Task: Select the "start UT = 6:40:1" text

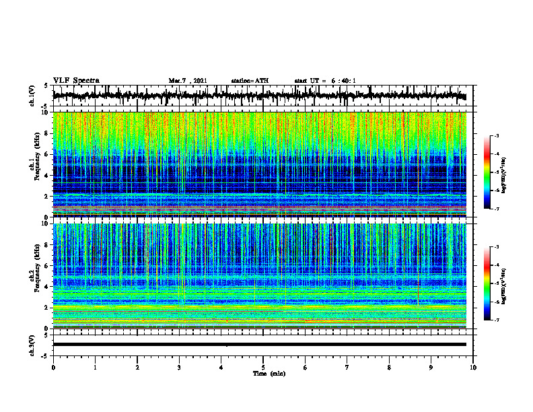Action: (325, 81)
